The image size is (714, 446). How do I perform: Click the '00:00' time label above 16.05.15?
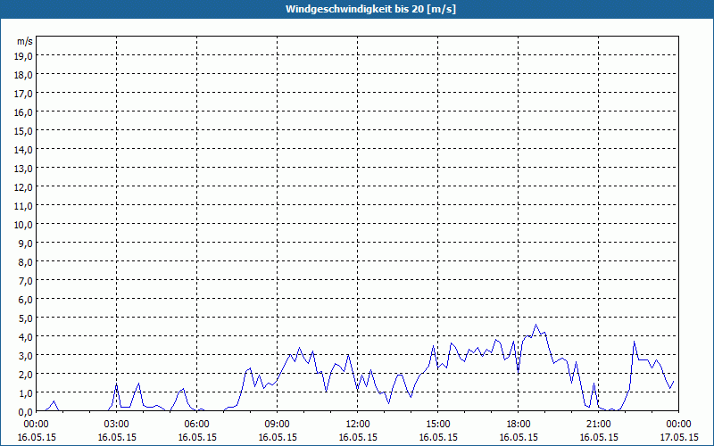click(x=37, y=425)
